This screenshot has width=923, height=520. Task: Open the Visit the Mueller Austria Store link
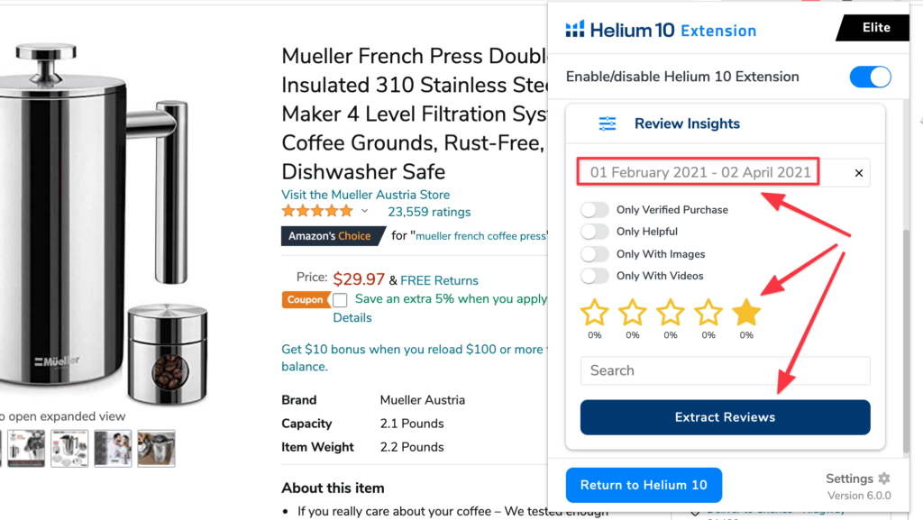click(x=365, y=195)
